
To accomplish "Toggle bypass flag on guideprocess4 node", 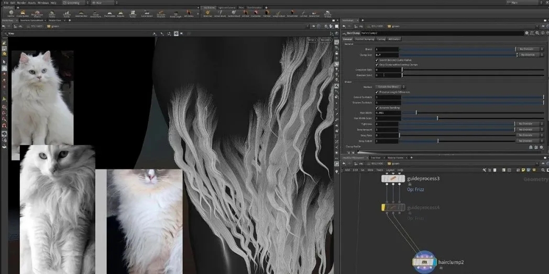I will tap(383, 208).
